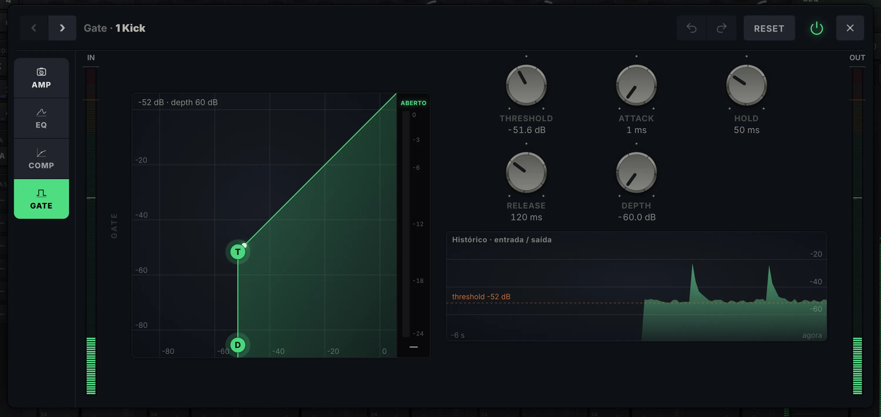
Task: Close the Gate editor panel
Action: click(x=850, y=28)
